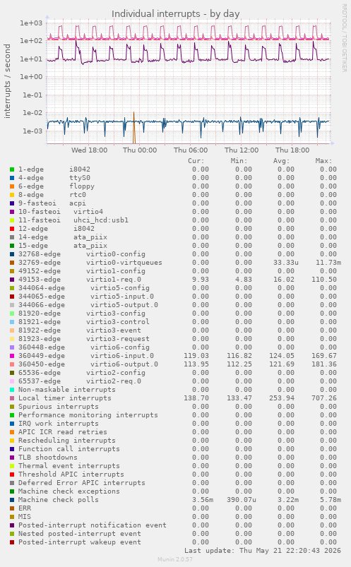Click the Thu 12:00 time axis label
Screen dimensions: 351x567
point(242,150)
